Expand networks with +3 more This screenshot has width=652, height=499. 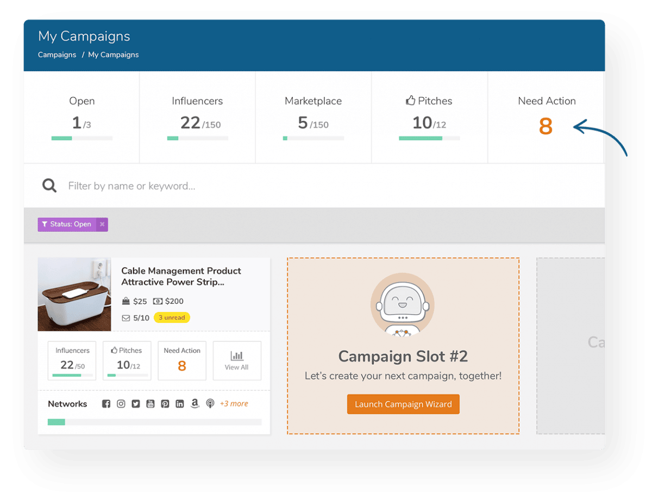pyautogui.click(x=234, y=403)
